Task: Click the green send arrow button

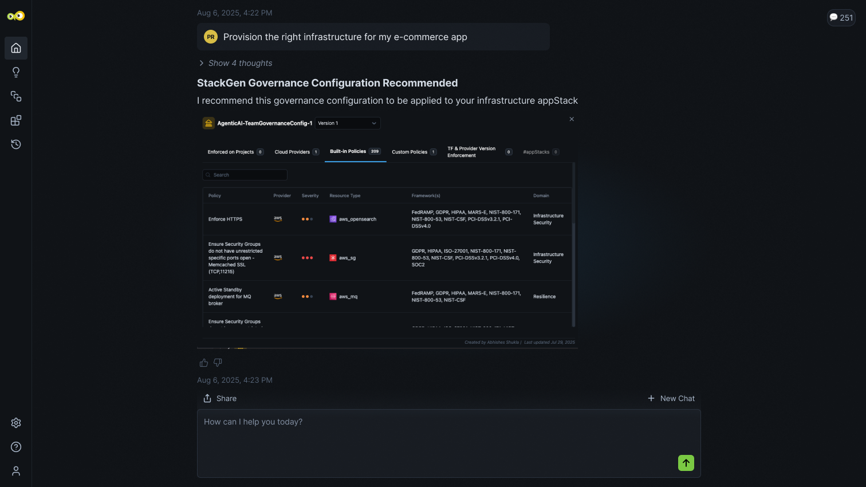Action: click(686, 463)
